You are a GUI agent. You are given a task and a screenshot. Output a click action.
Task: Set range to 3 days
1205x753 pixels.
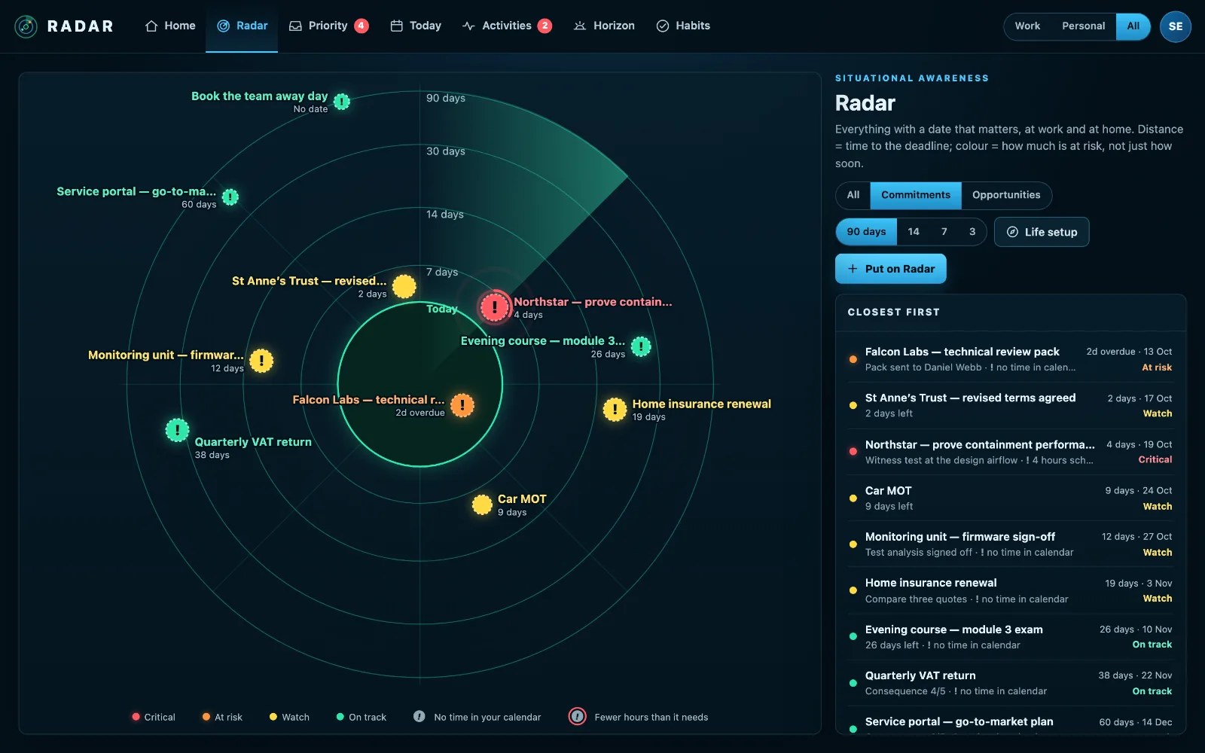972,232
